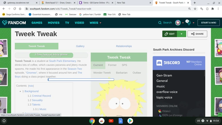The image size is (222, 125).
Task: Switch to Sketchpad 5.1 browser tab
Action: pos(59,3)
